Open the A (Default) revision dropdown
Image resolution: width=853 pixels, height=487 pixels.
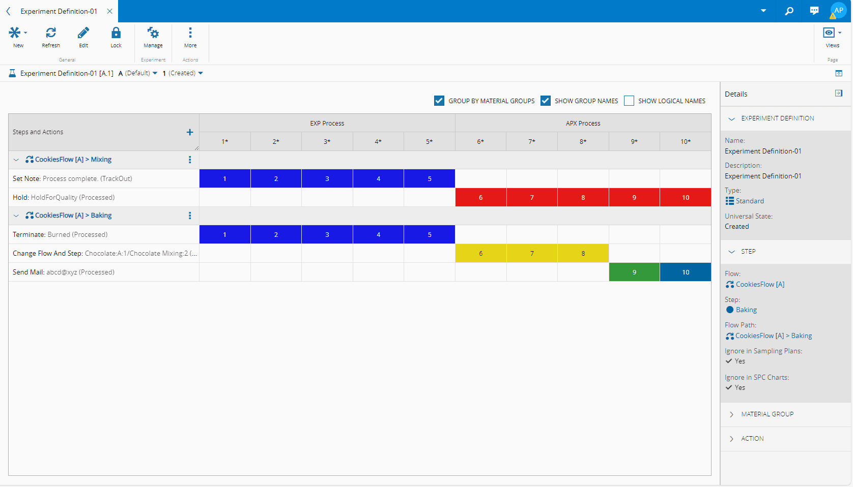[138, 73]
